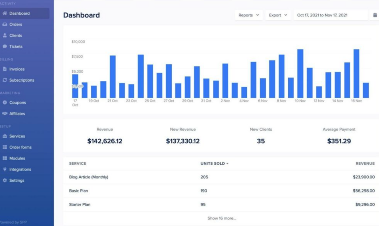This screenshot has width=379, height=226.
Task: Open the calendar icon beside date range
Action: (375, 15)
